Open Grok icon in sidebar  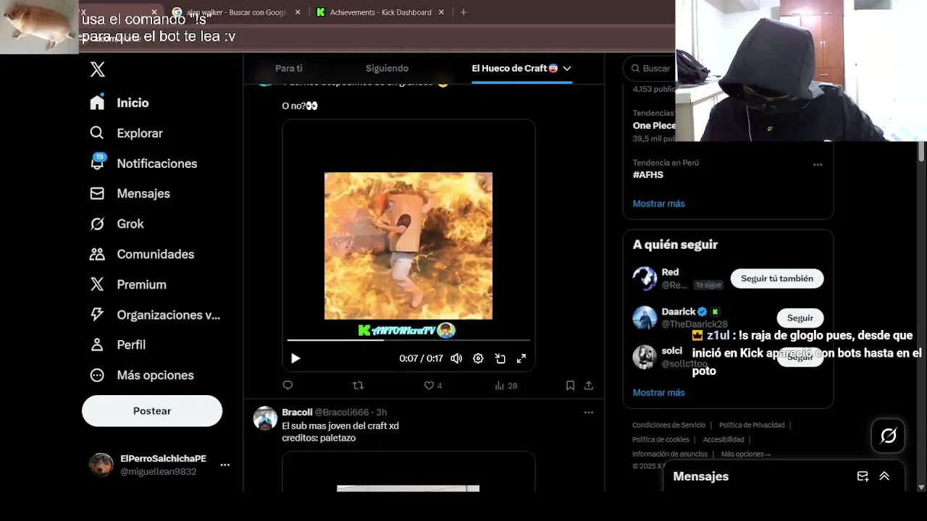97,224
